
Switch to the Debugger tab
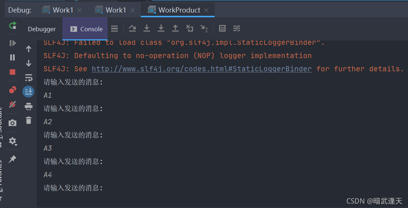41,29
